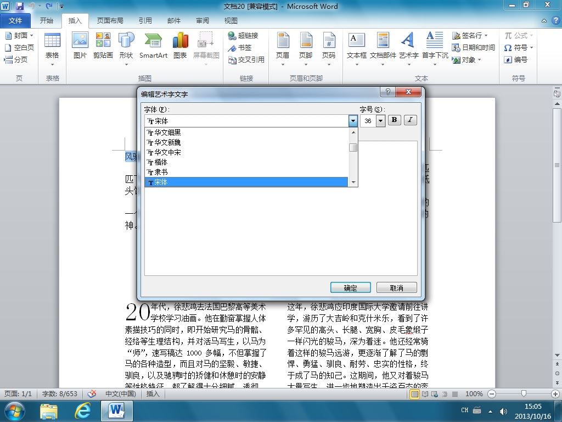Open Quick Parts (文档部件)
This screenshot has width=562, height=422.
(x=383, y=49)
